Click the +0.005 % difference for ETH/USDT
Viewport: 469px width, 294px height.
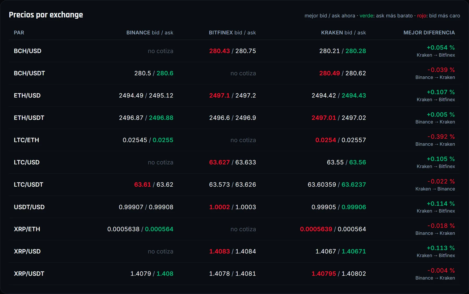(x=441, y=114)
